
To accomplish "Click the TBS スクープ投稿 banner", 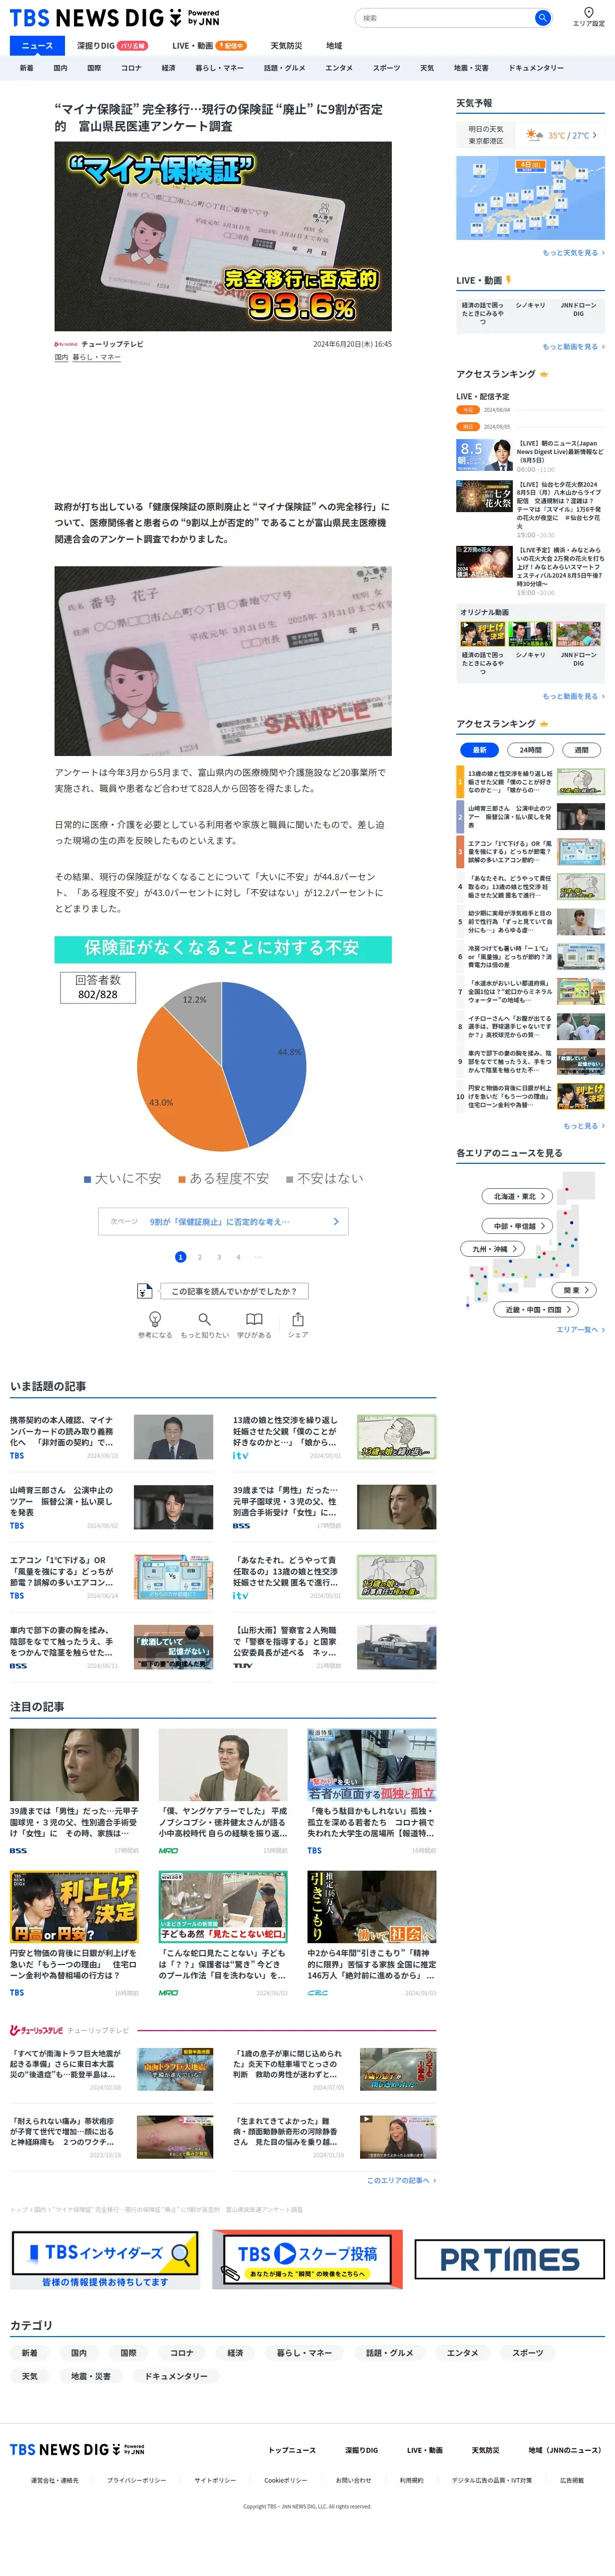I will tap(307, 2259).
